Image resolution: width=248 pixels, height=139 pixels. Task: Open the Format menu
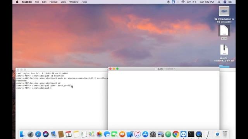click(53, 2)
